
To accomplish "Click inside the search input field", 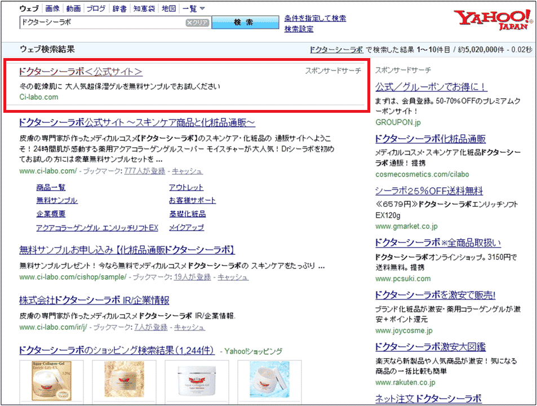I will click(101, 23).
